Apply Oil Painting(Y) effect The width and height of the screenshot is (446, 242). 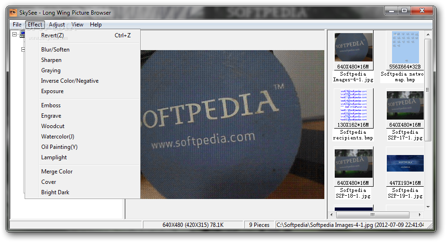pos(82,147)
